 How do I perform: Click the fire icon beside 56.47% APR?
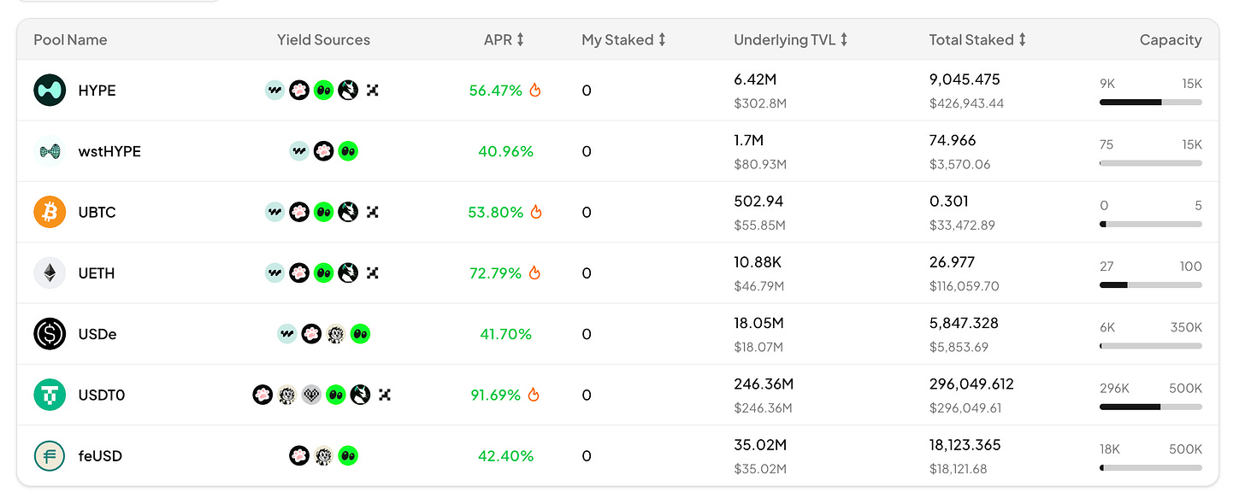click(x=535, y=90)
